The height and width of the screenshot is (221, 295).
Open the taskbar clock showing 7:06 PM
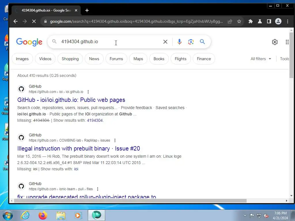(x=280, y=216)
